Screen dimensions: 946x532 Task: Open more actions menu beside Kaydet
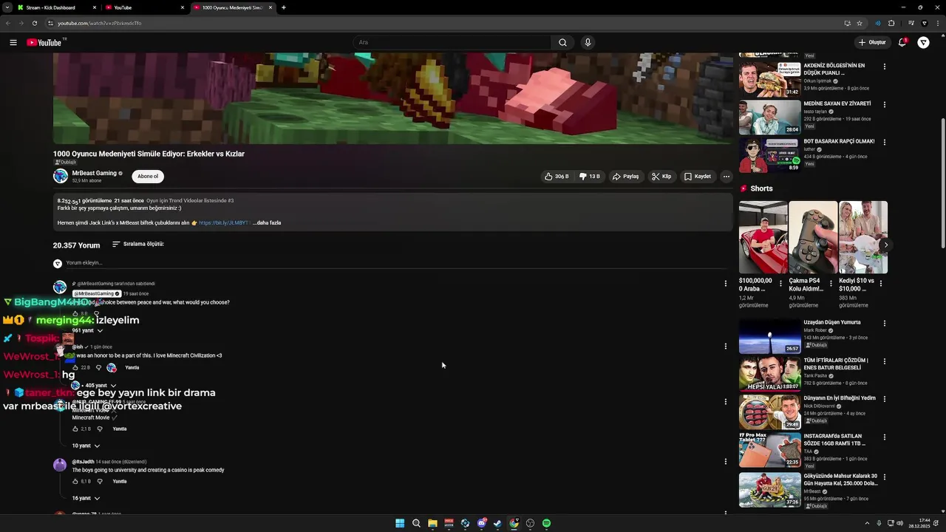coord(726,177)
